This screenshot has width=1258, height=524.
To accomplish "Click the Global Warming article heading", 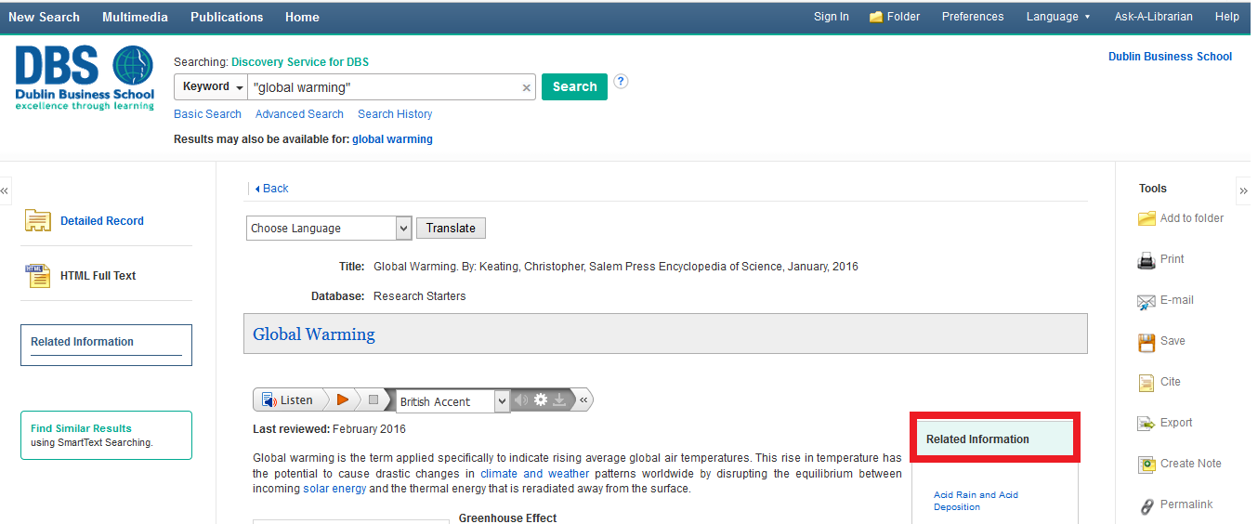I will [314, 334].
